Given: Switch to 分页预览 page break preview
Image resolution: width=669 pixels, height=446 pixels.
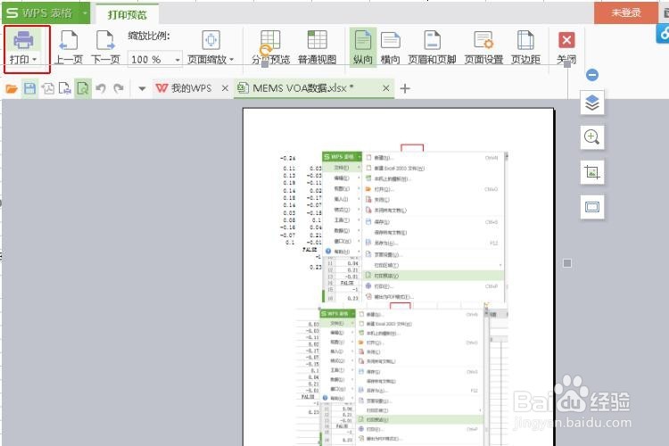Looking at the screenshot, I should coord(270,47).
